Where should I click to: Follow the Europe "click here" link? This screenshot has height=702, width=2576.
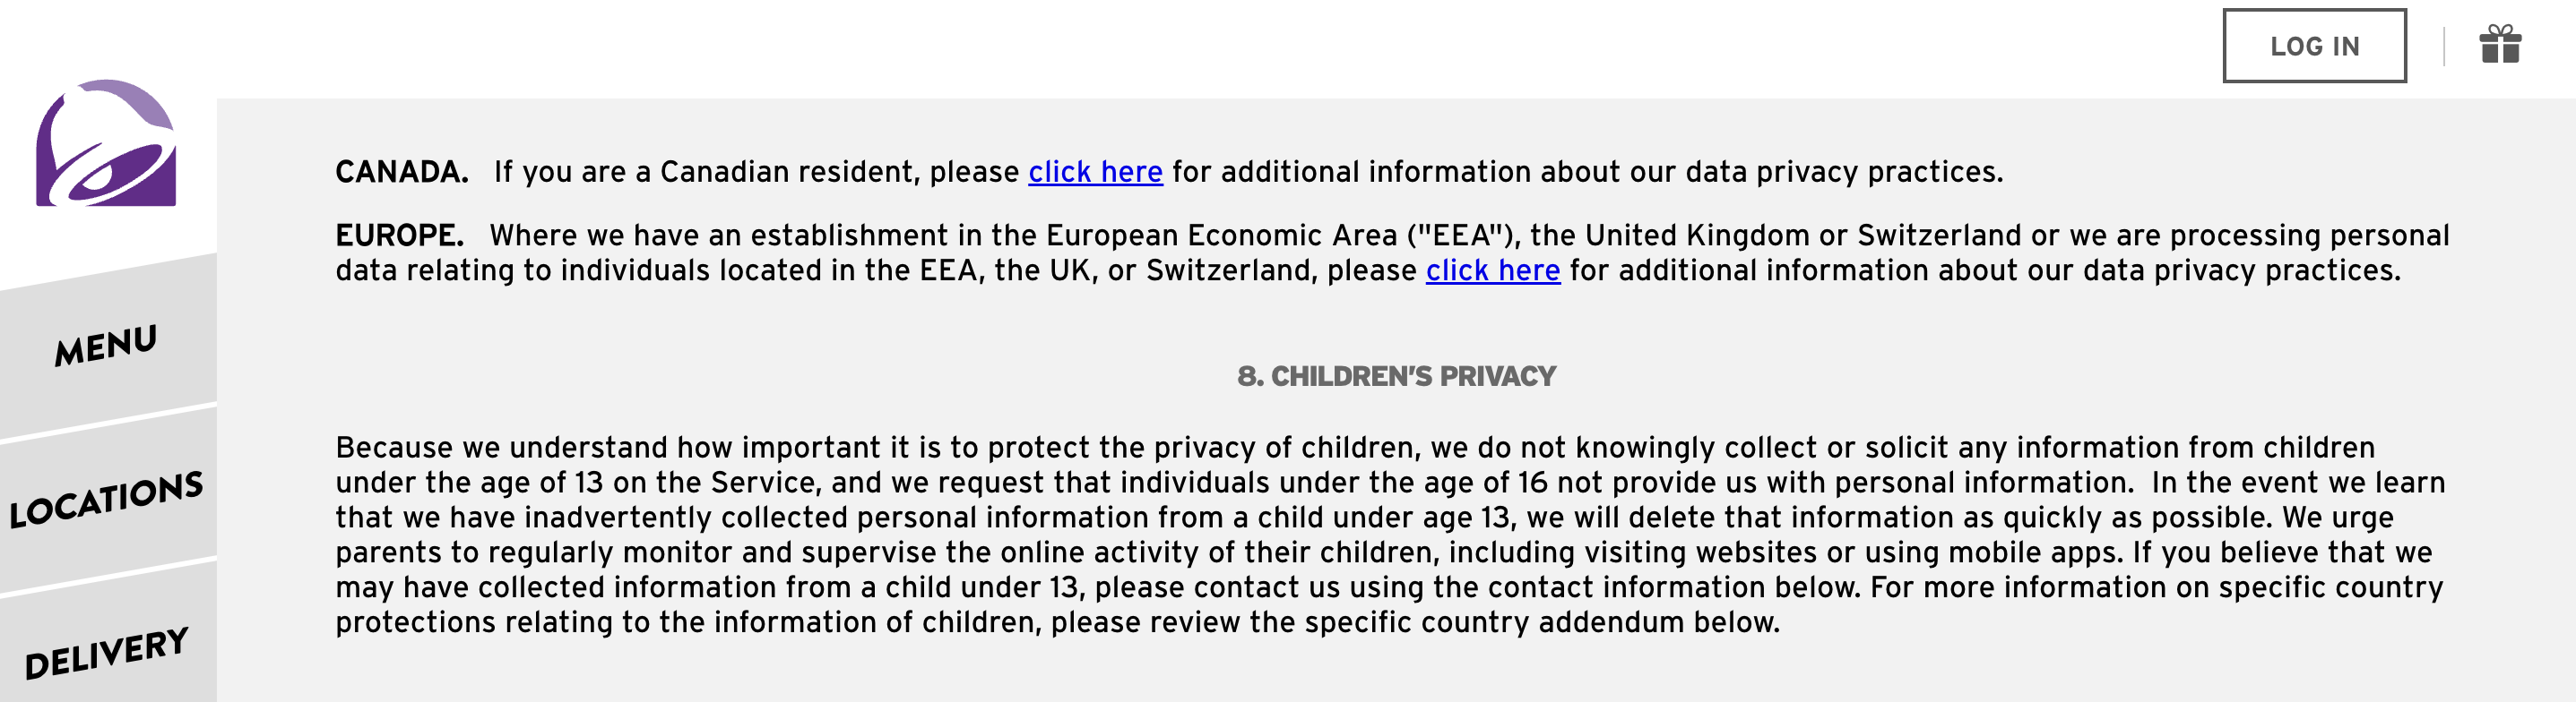pyautogui.click(x=1492, y=270)
